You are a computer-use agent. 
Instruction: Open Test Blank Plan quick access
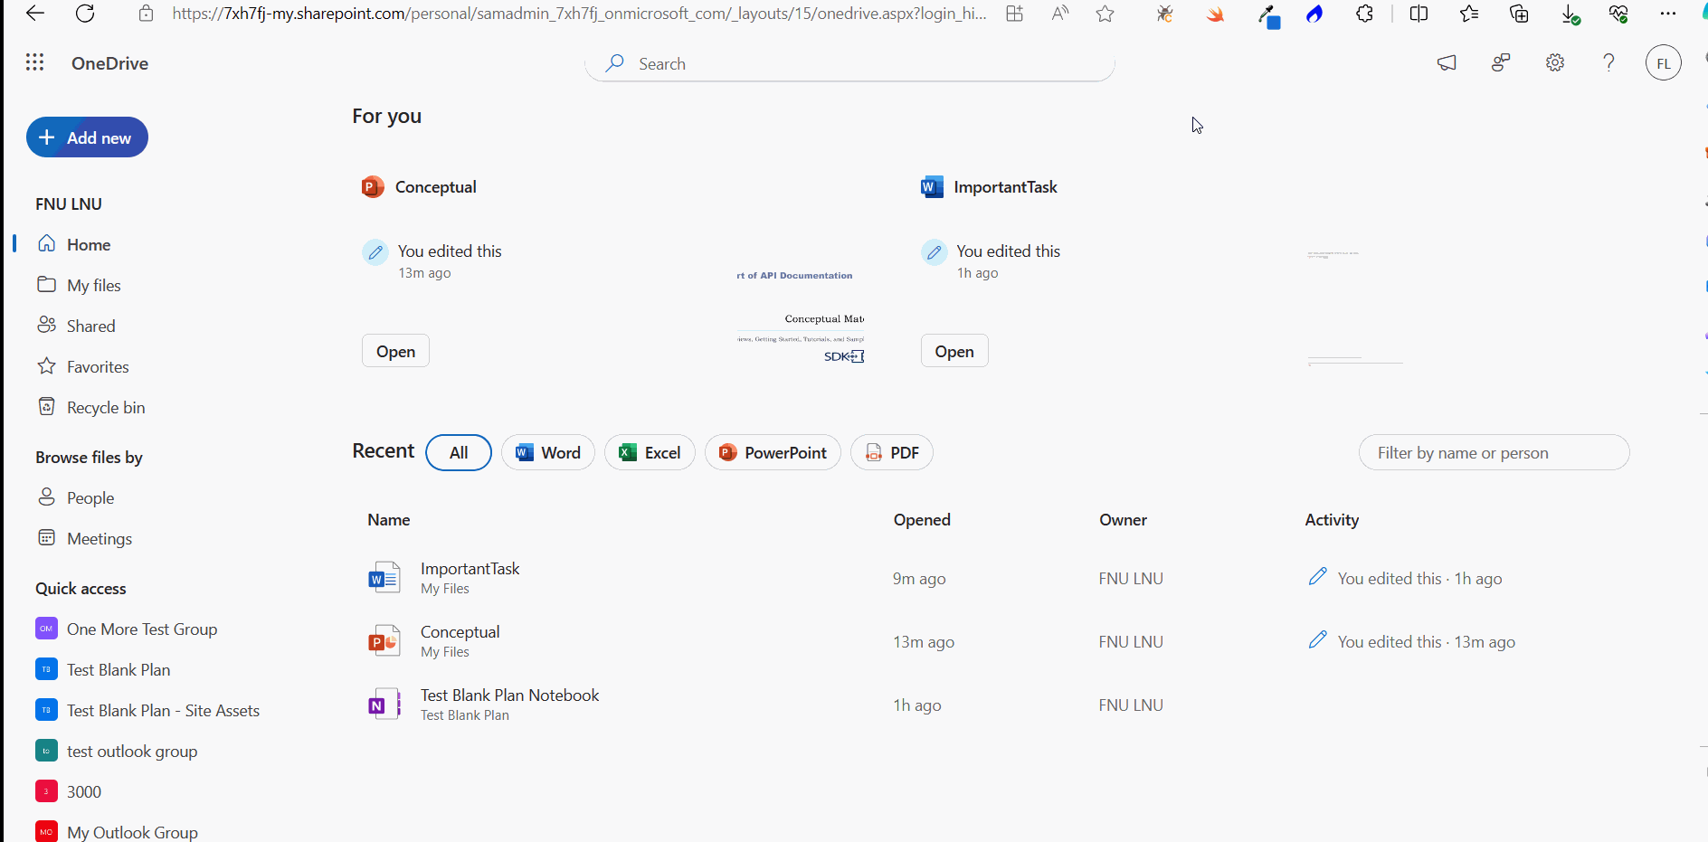(x=118, y=669)
